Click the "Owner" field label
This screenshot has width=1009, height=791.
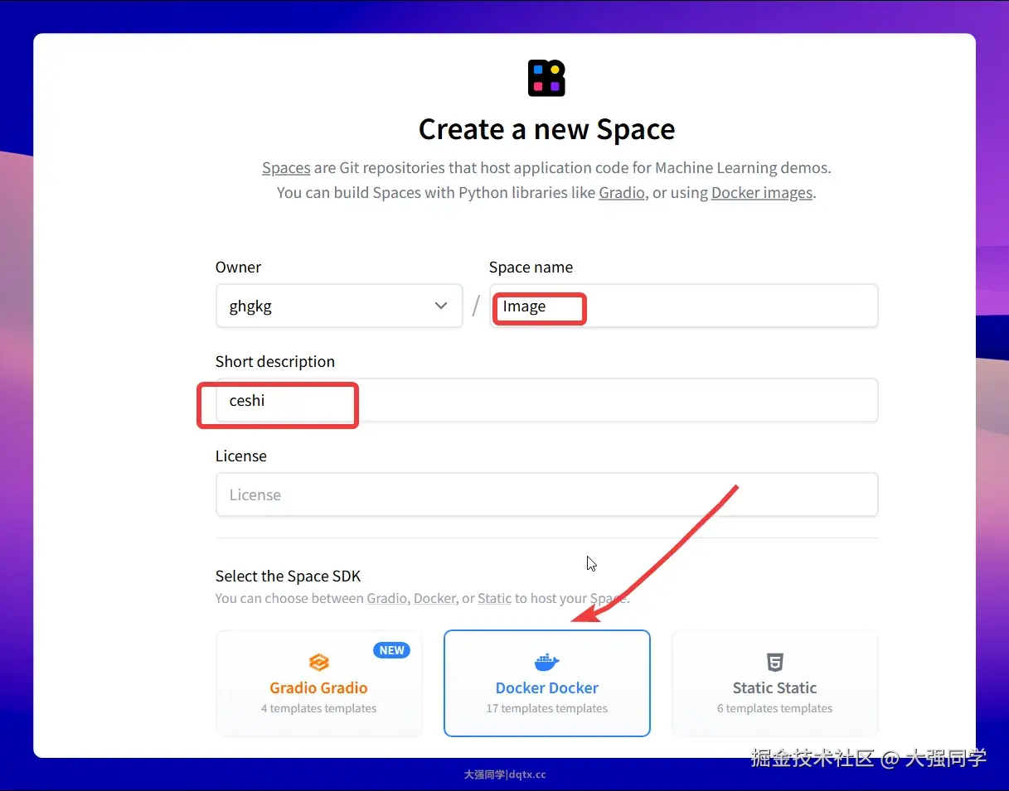click(238, 267)
